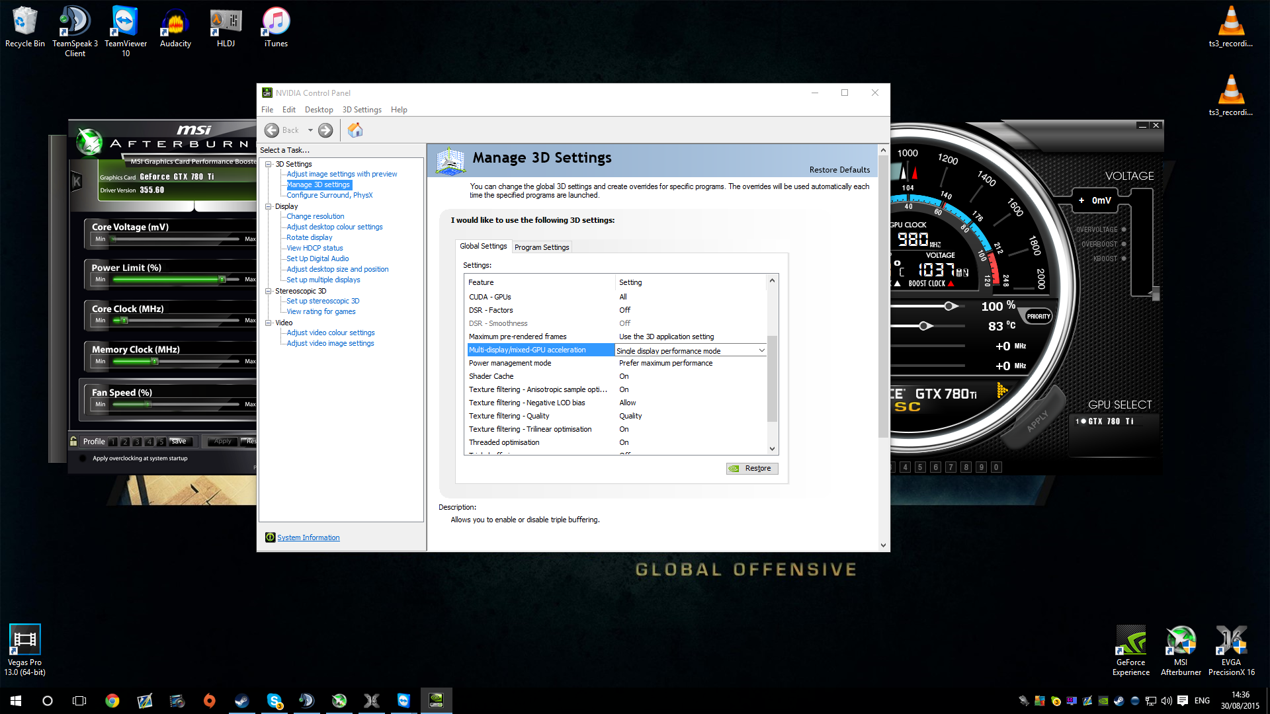Open Configure Surround, PhysX link

click(329, 195)
